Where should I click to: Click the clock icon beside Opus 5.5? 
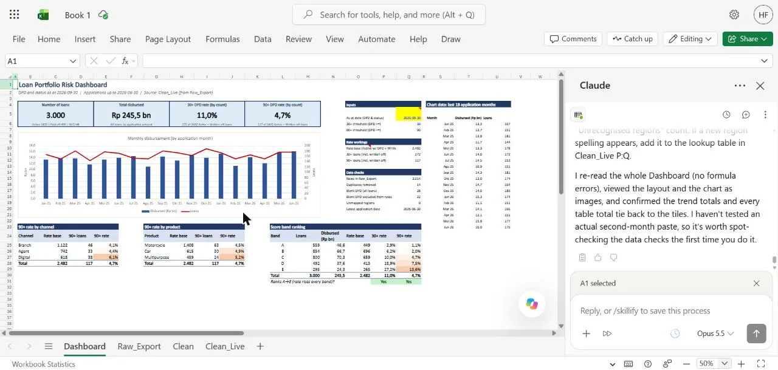(x=675, y=334)
